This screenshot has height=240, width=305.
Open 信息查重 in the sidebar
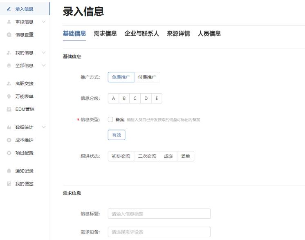point(25,35)
